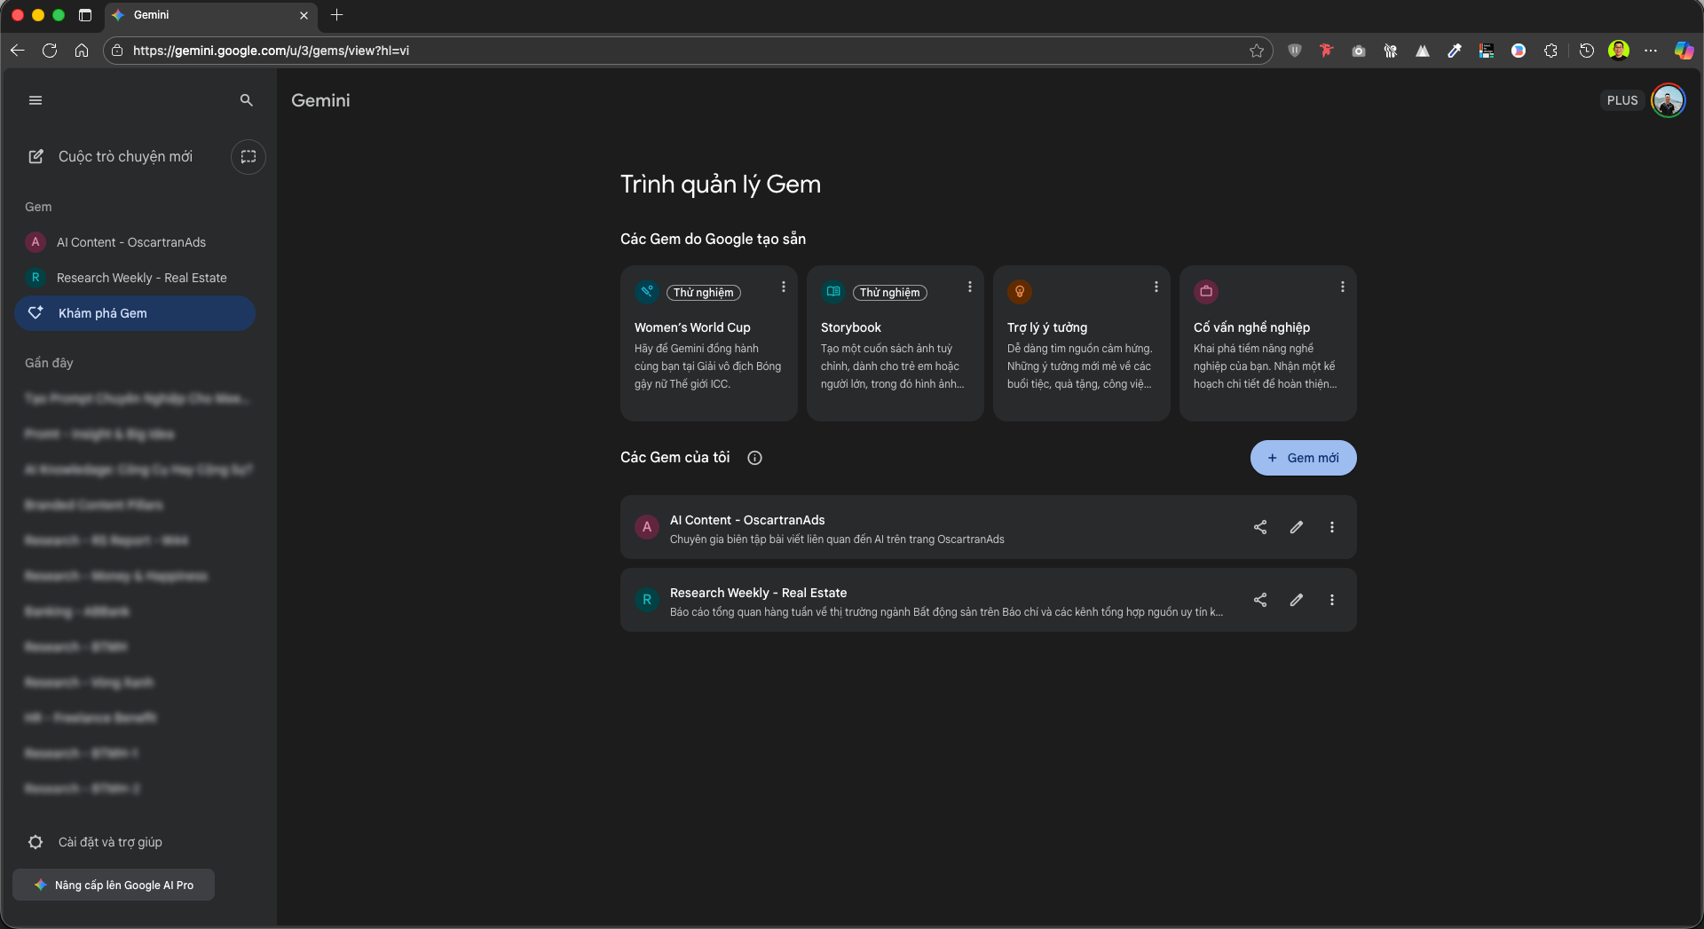Share the Research Weekly - Real Estate gem

[x=1259, y=600]
